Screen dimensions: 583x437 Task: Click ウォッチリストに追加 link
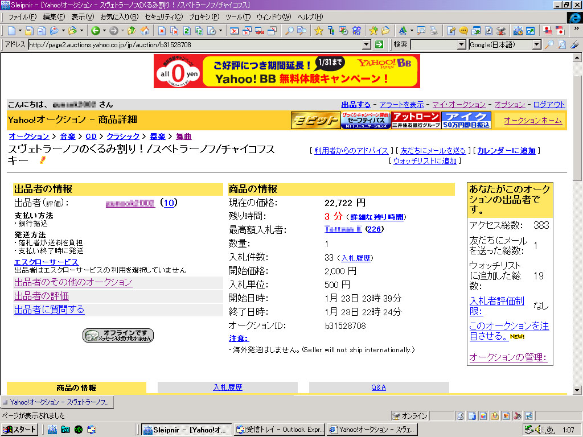coord(425,161)
